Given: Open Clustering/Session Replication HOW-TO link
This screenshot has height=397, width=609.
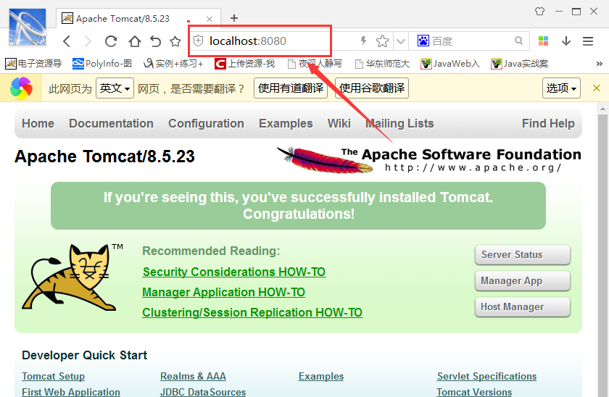Looking at the screenshot, I should [252, 312].
